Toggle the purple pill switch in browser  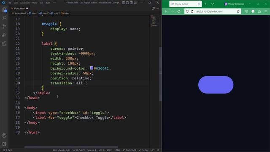216,85
